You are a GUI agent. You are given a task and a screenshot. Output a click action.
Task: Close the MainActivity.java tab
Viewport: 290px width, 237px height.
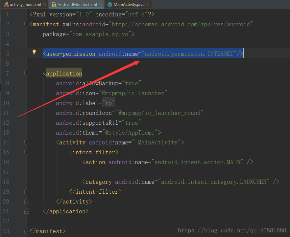[x=148, y=4]
